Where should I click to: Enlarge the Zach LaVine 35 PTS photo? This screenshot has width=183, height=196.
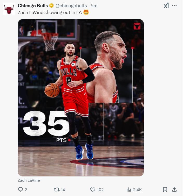[x=81, y=98]
